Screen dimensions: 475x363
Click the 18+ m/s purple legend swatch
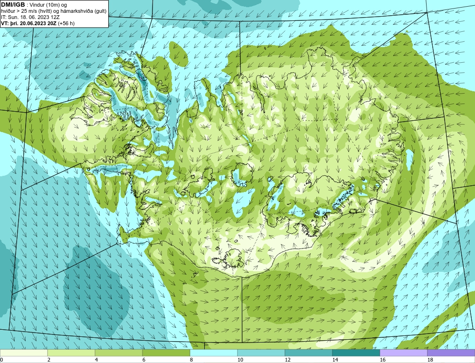[x=451, y=353]
